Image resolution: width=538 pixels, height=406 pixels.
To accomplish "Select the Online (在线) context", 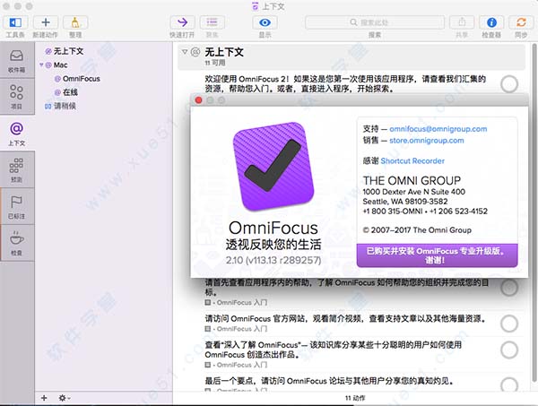I will [x=66, y=92].
